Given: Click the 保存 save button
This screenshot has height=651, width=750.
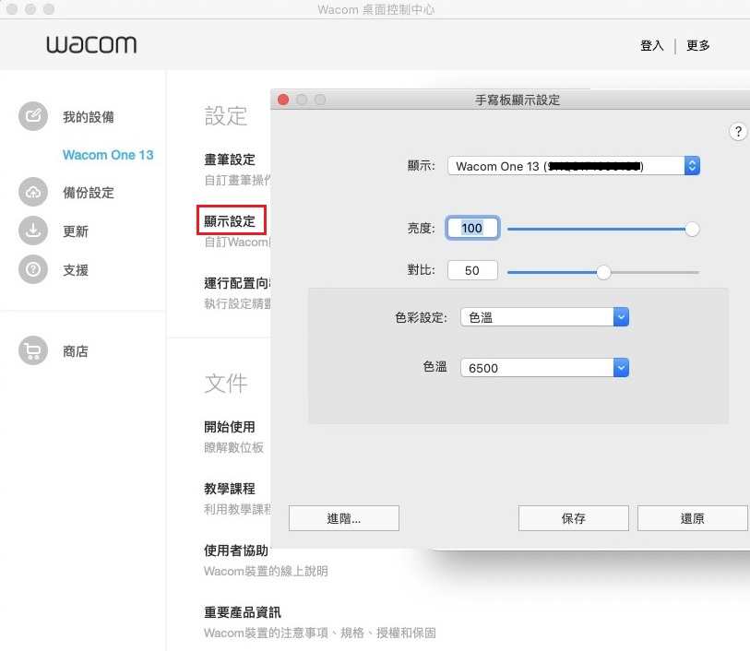Looking at the screenshot, I should click(x=574, y=518).
